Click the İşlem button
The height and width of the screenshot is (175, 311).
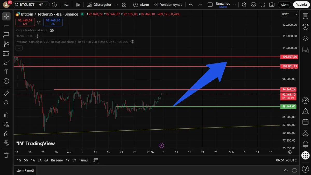285,5
